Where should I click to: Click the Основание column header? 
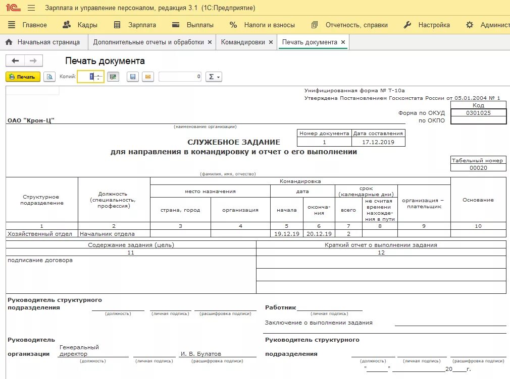point(478,200)
